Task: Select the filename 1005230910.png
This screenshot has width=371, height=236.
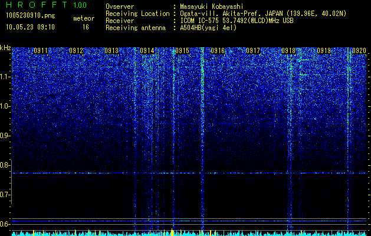Action: (31, 15)
